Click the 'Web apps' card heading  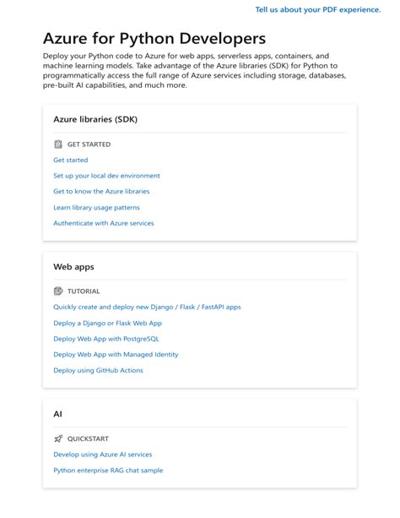(73, 267)
